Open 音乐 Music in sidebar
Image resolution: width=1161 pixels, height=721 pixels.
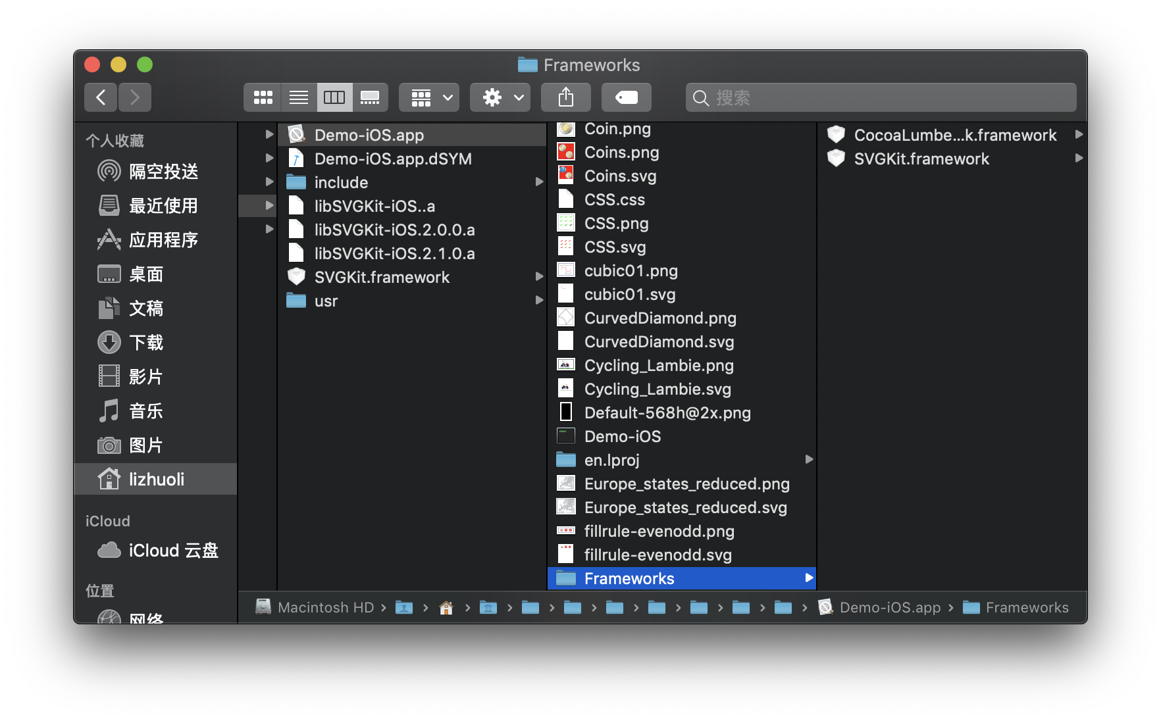click(155, 410)
